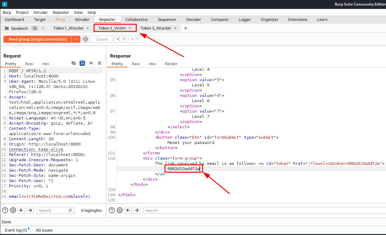
Task: Switch to the Intruder tool tab
Action: [x=82, y=19]
